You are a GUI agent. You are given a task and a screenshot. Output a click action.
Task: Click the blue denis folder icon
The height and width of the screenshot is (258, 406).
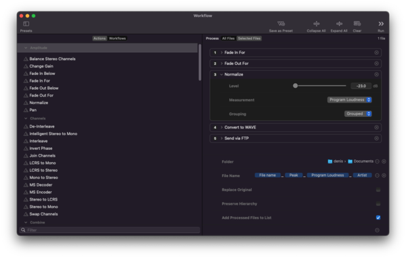330,161
